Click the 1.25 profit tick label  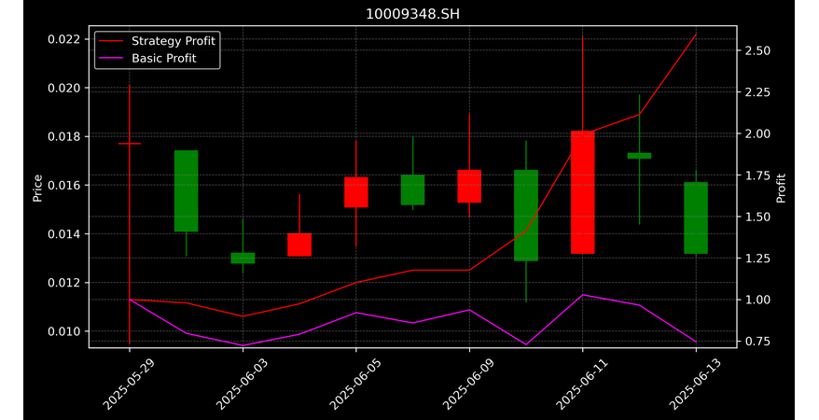pos(756,258)
